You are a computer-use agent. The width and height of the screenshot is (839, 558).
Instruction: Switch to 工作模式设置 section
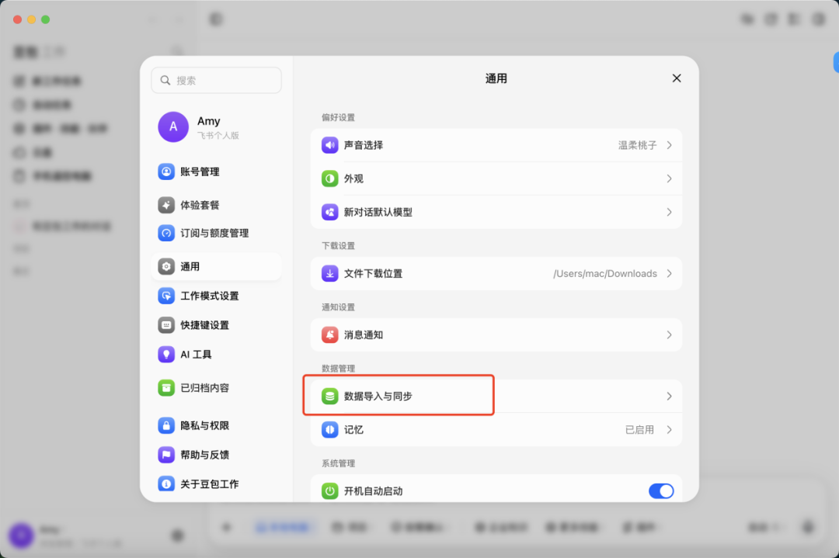tap(216, 296)
